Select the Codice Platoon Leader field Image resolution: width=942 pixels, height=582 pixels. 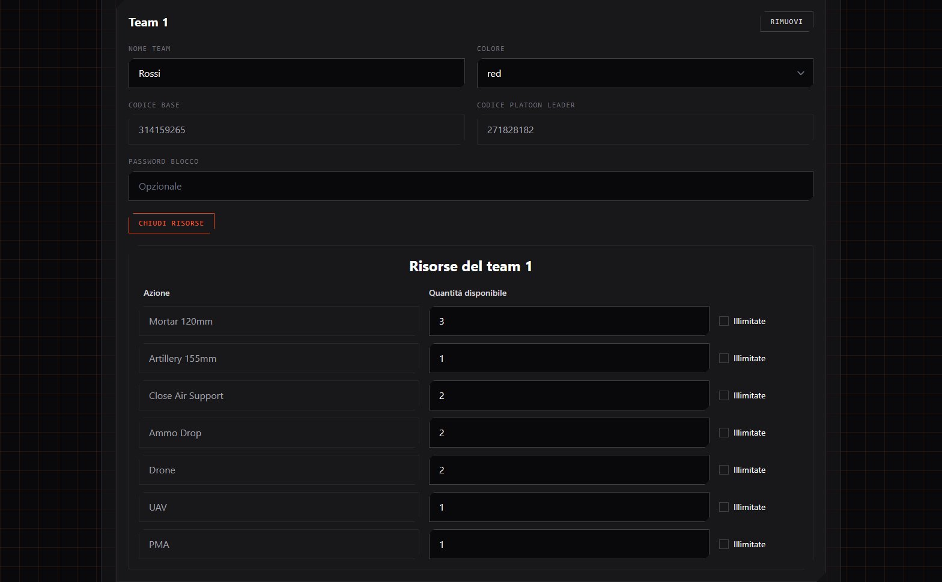(645, 130)
